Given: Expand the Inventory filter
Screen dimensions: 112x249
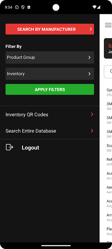Looking at the screenshot, I should point(50,74).
